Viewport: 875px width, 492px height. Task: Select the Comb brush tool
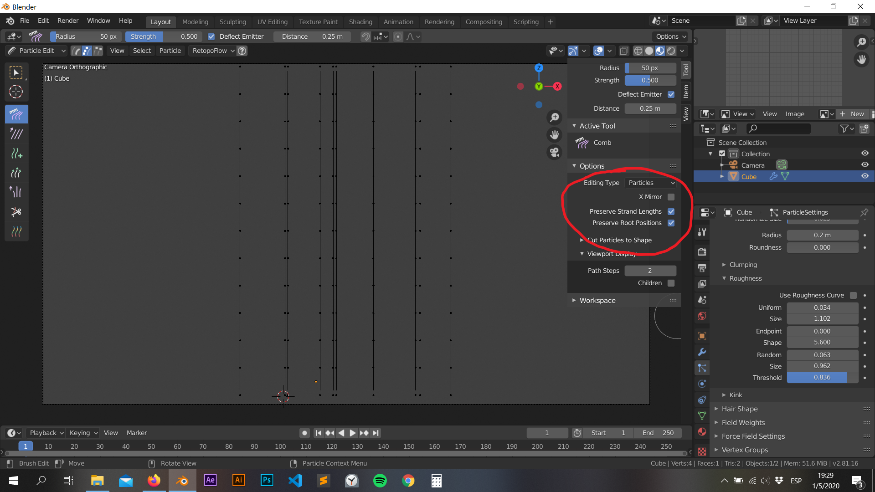[16, 114]
